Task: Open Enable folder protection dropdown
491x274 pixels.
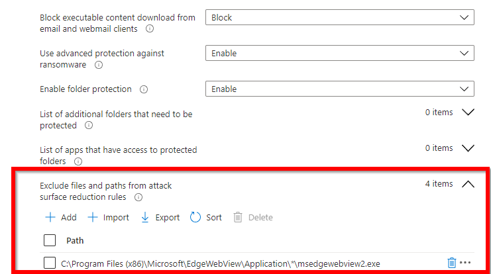Action: [x=340, y=89]
